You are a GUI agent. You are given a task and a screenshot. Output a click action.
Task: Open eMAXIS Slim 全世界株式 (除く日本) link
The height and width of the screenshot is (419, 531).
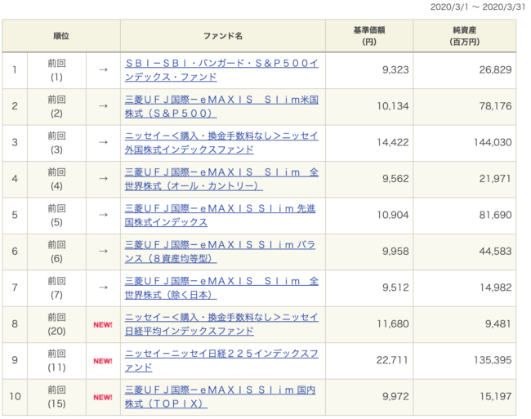tap(221, 288)
